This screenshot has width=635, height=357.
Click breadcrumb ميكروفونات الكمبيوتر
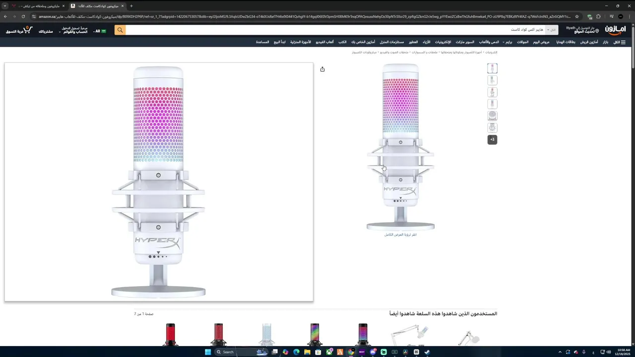tap(364, 52)
